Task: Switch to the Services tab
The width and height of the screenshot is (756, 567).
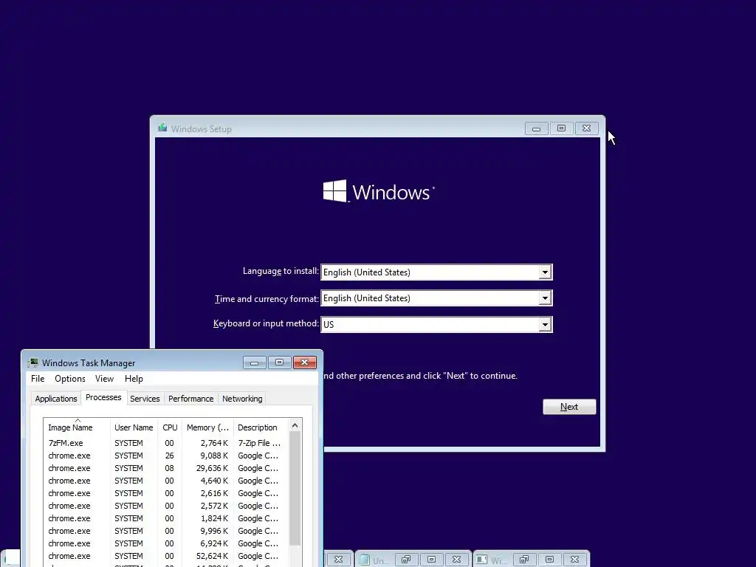Action: tap(145, 399)
